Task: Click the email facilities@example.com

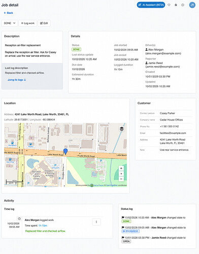Action: [173, 133]
